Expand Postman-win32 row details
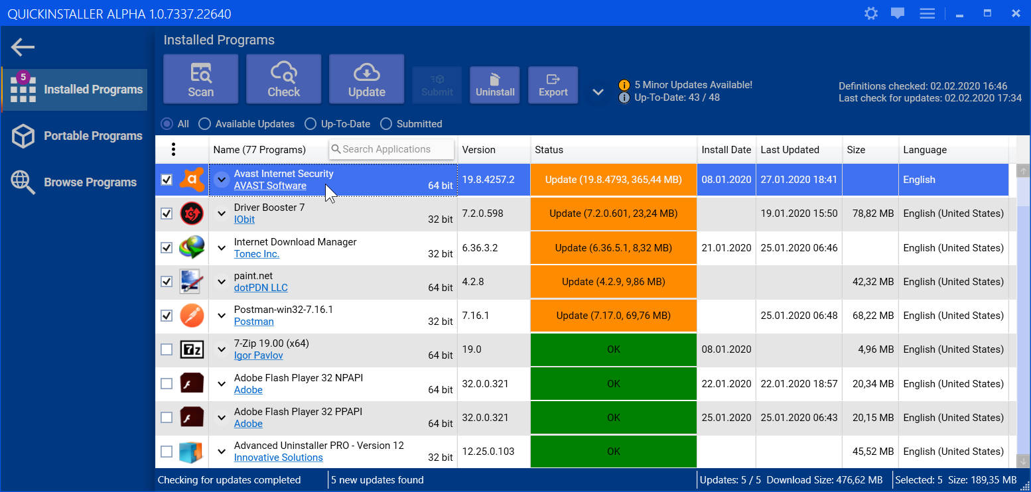The height and width of the screenshot is (492, 1031). pyautogui.click(x=222, y=316)
